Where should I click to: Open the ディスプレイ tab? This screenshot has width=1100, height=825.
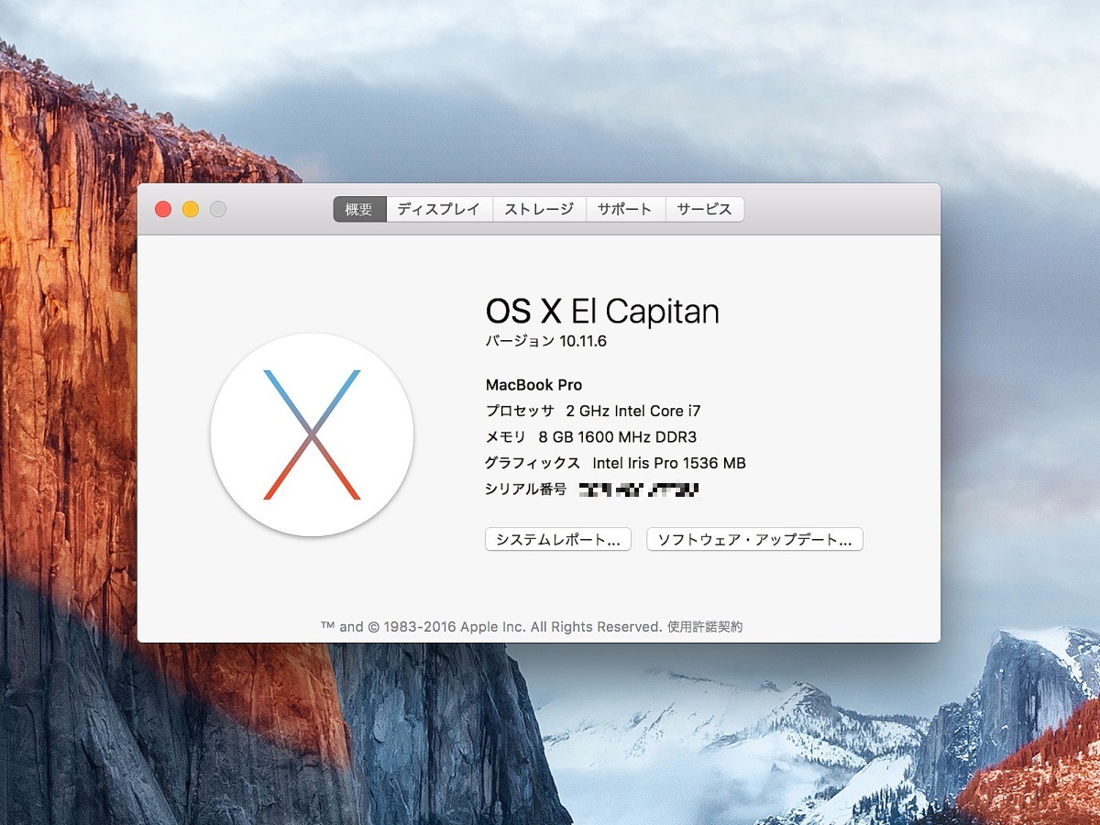click(439, 209)
